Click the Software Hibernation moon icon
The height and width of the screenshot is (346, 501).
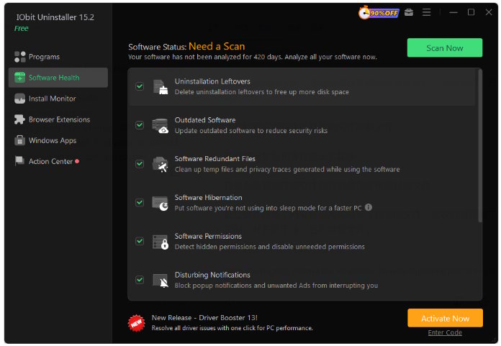[161, 203]
